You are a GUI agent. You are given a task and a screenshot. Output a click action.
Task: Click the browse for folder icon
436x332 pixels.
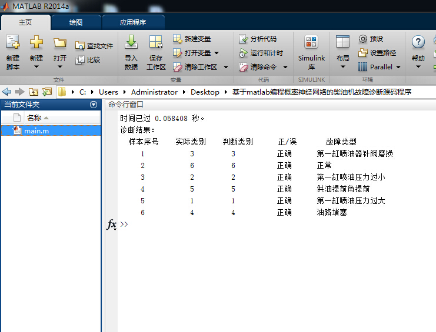[47, 92]
